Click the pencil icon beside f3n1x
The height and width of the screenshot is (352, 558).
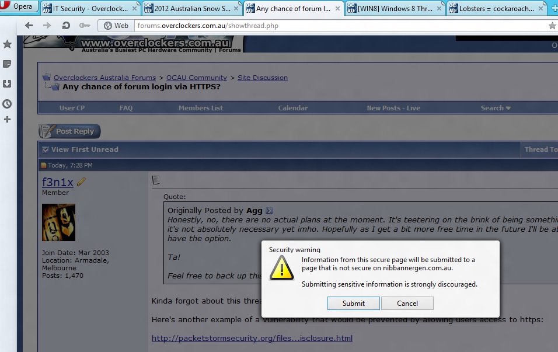[x=81, y=182]
